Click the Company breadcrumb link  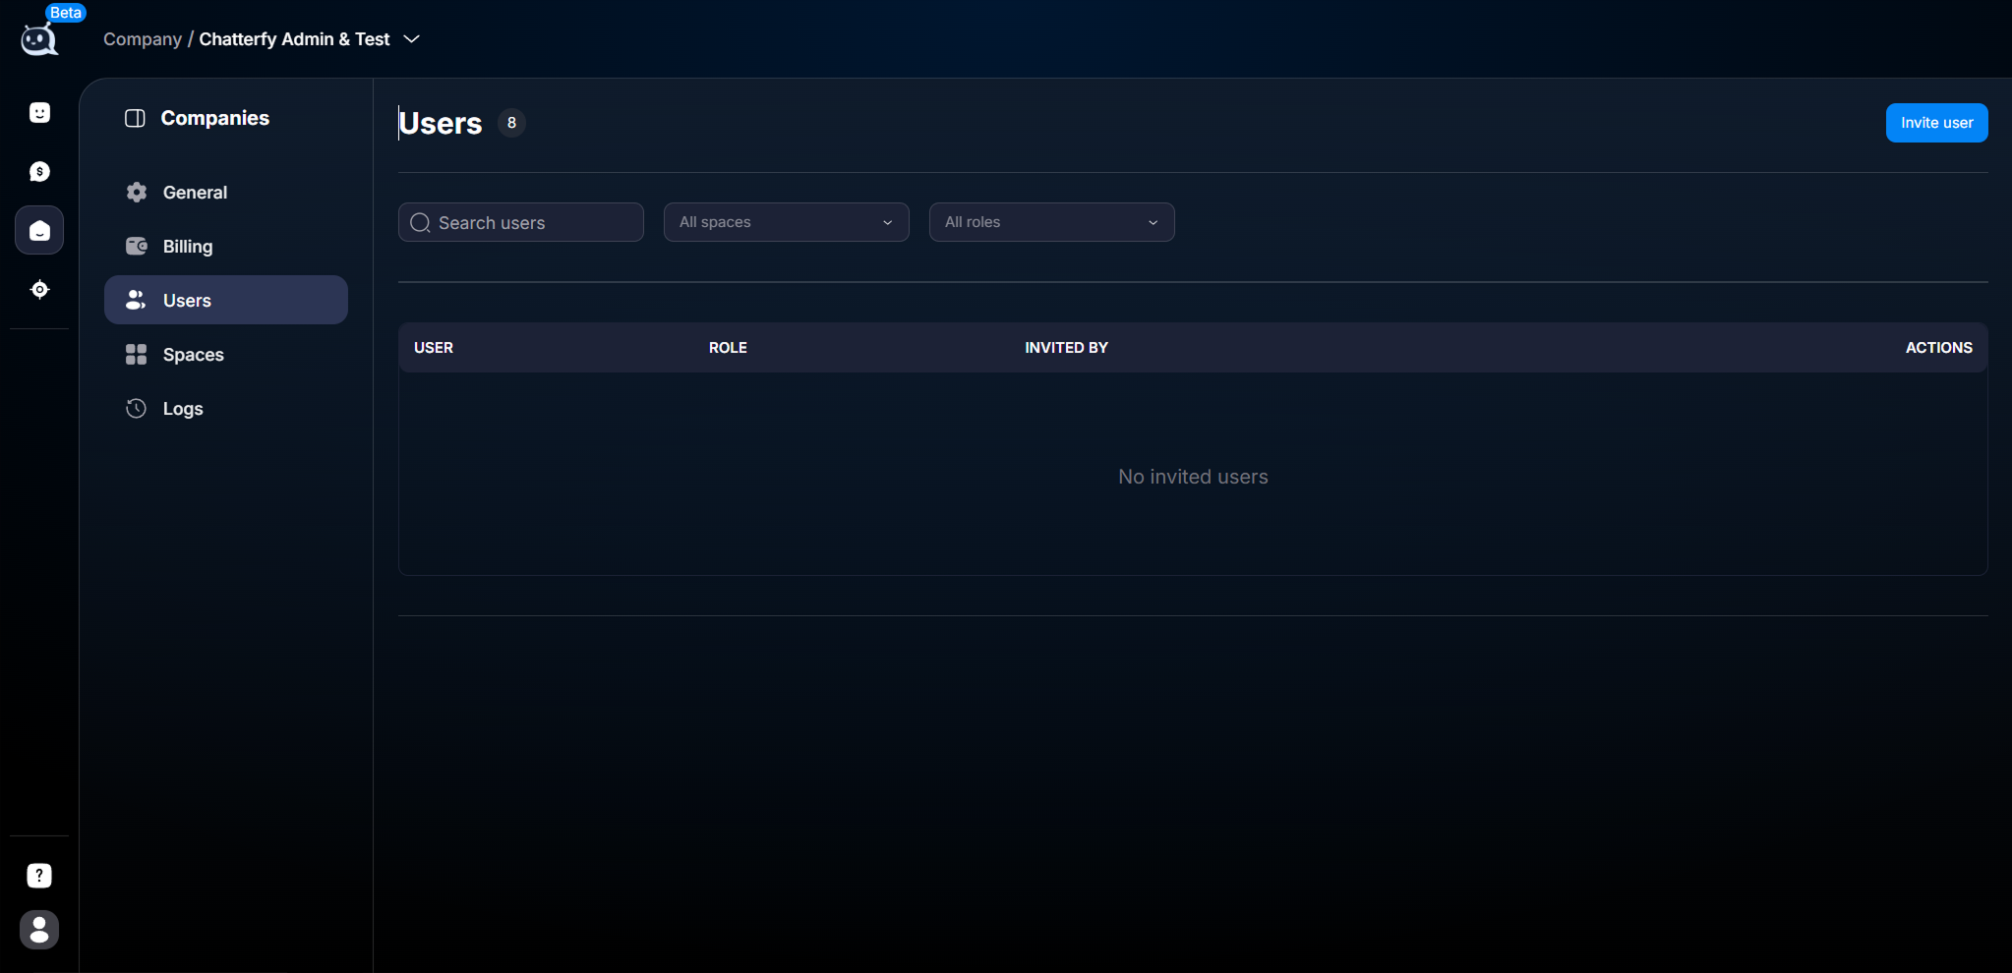click(x=143, y=39)
